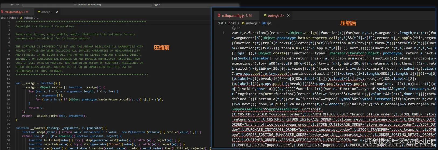Viewport: 438px width, 150px height.
Task: Click 'return __assign.apply(this, arguments);' line
Action: (x=54, y=116)
